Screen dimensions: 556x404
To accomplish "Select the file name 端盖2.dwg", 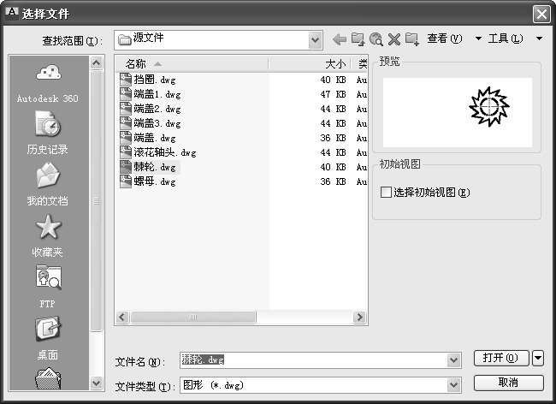I will 157,109.
